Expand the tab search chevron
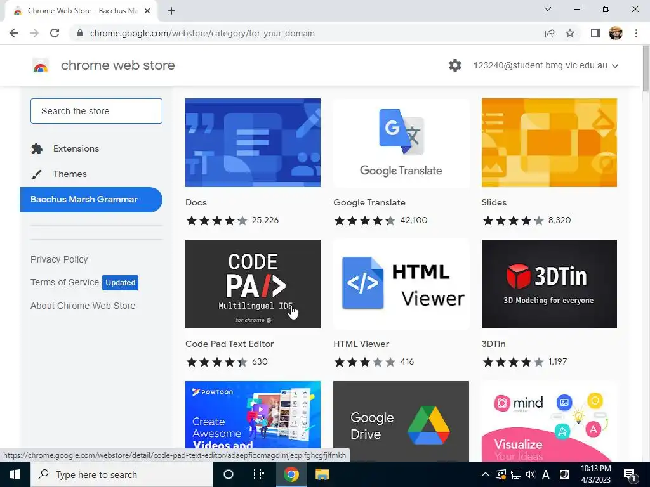The height and width of the screenshot is (487, 650). click(548, 9)
